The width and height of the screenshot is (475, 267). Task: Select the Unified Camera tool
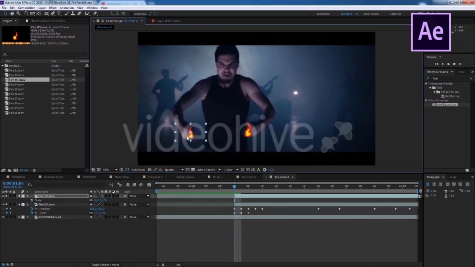[x=33, y=14]
